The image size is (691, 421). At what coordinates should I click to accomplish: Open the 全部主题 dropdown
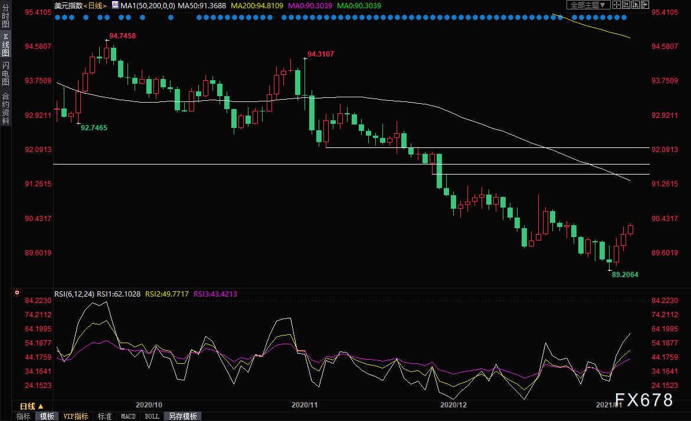(587, 5)
